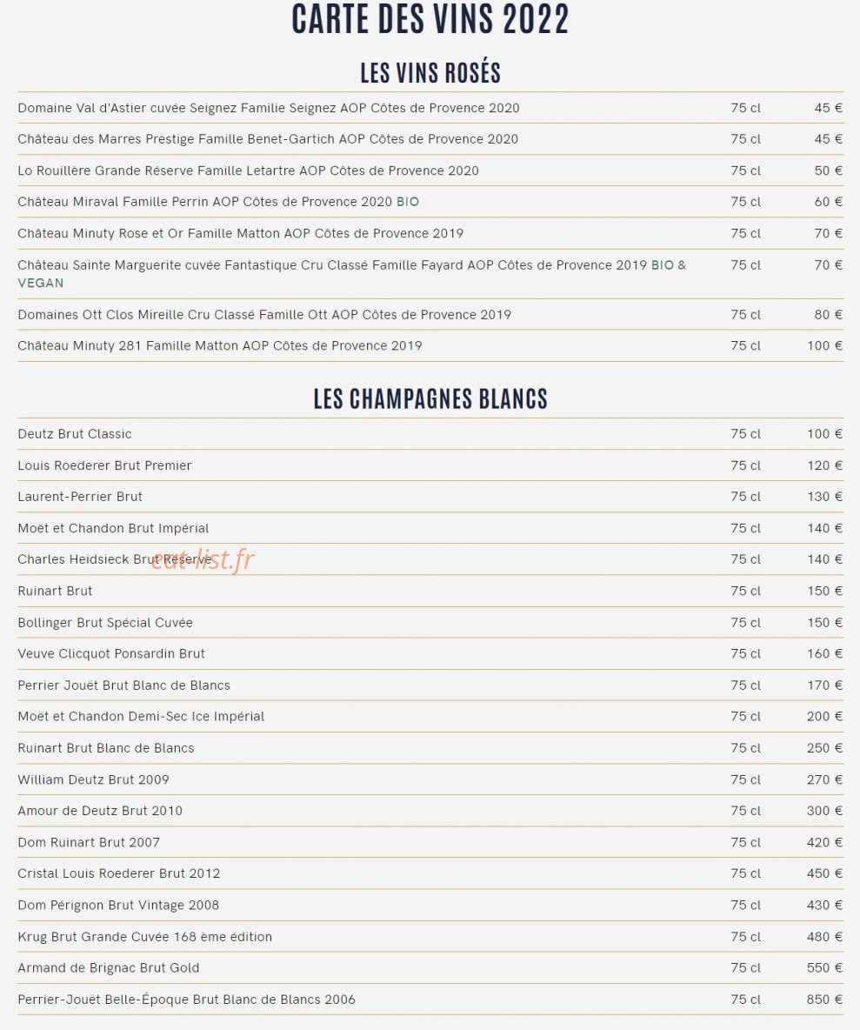Click the 250 € price of Ruinart Blanc de Blancs
Screen dimensions: 860x1030
click(824, 748)
